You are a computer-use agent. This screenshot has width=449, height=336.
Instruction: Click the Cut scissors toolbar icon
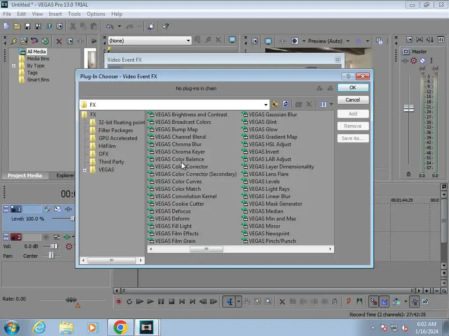click(73, 26)
